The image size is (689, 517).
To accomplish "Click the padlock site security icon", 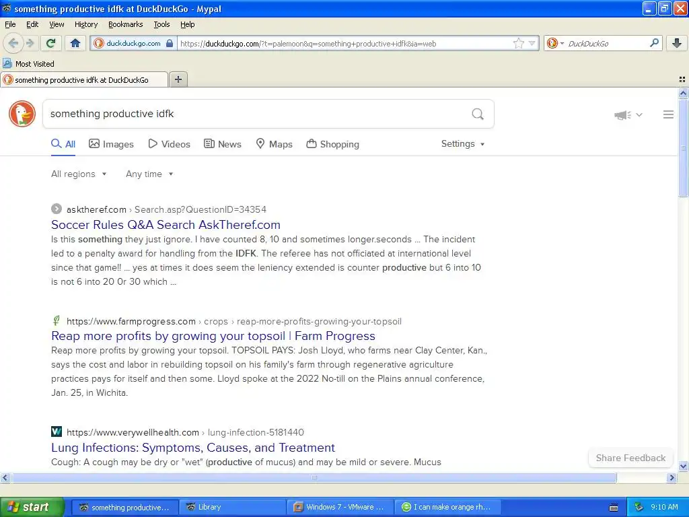I will [170, 43].
